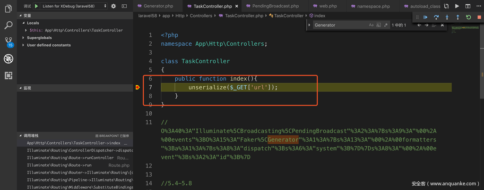Toggle Match Whole Word in find widget

click(379, 25)
